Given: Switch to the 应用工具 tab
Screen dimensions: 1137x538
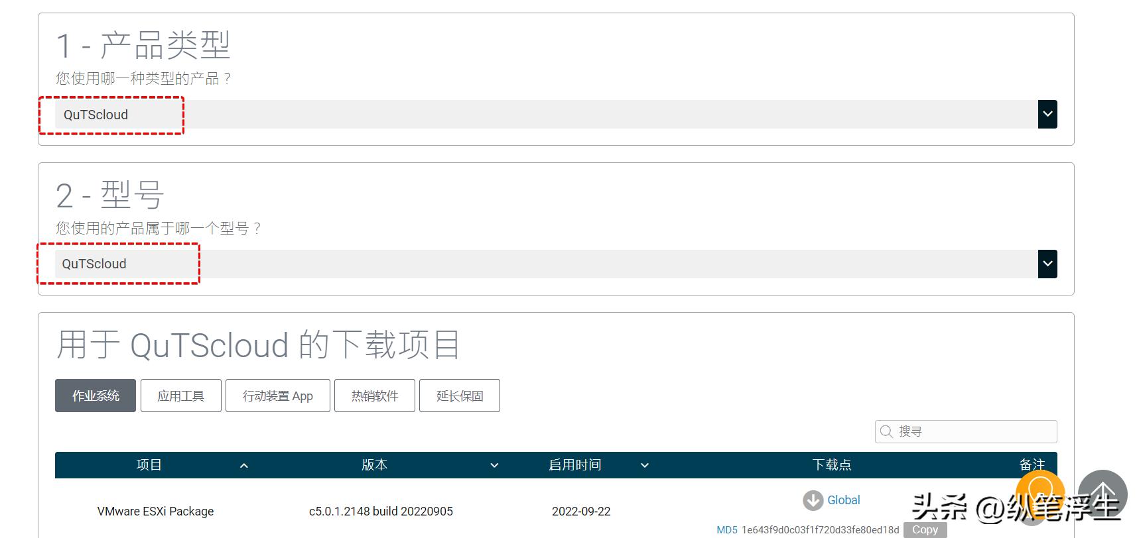Looking at the screenshot, I should [180, 396].
